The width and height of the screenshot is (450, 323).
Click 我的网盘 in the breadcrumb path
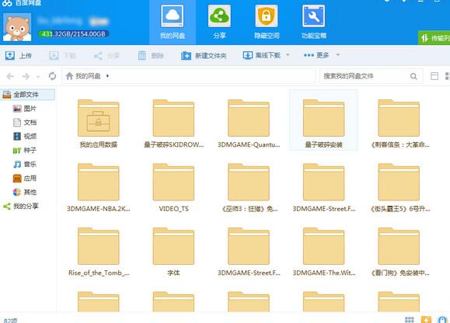[88, 76]
